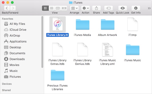Screen dimensions: 152x94
Task: Go forward to the next folder
Action: click(13, 8)
